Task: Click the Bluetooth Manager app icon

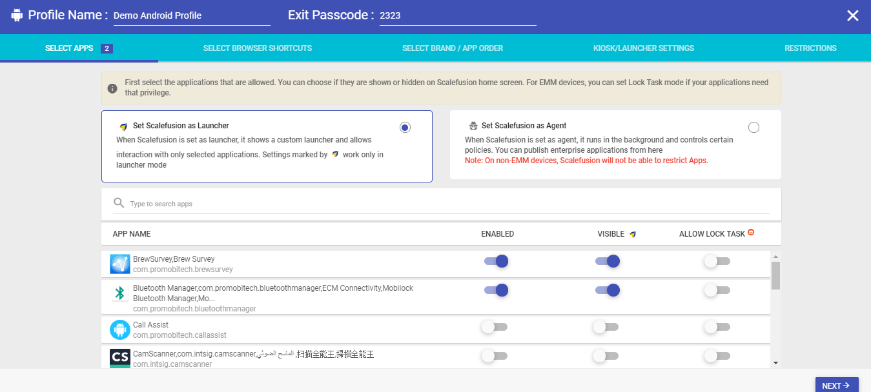Action: click(x=120, y=293)
